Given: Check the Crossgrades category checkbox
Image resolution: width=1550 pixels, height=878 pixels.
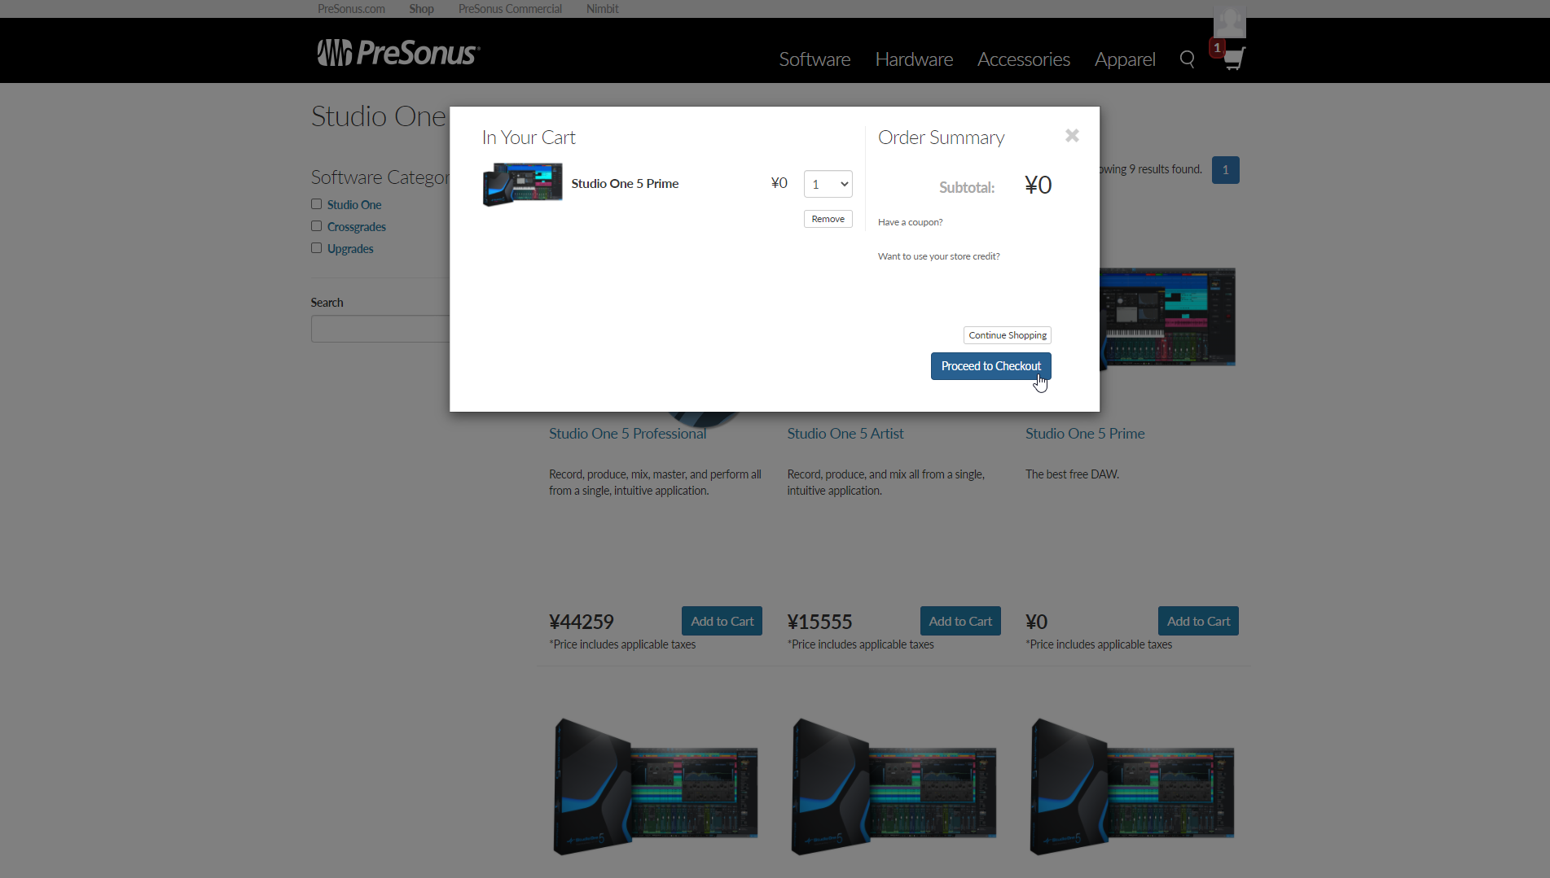Looking at the screenshot, I should pos(316,226).
